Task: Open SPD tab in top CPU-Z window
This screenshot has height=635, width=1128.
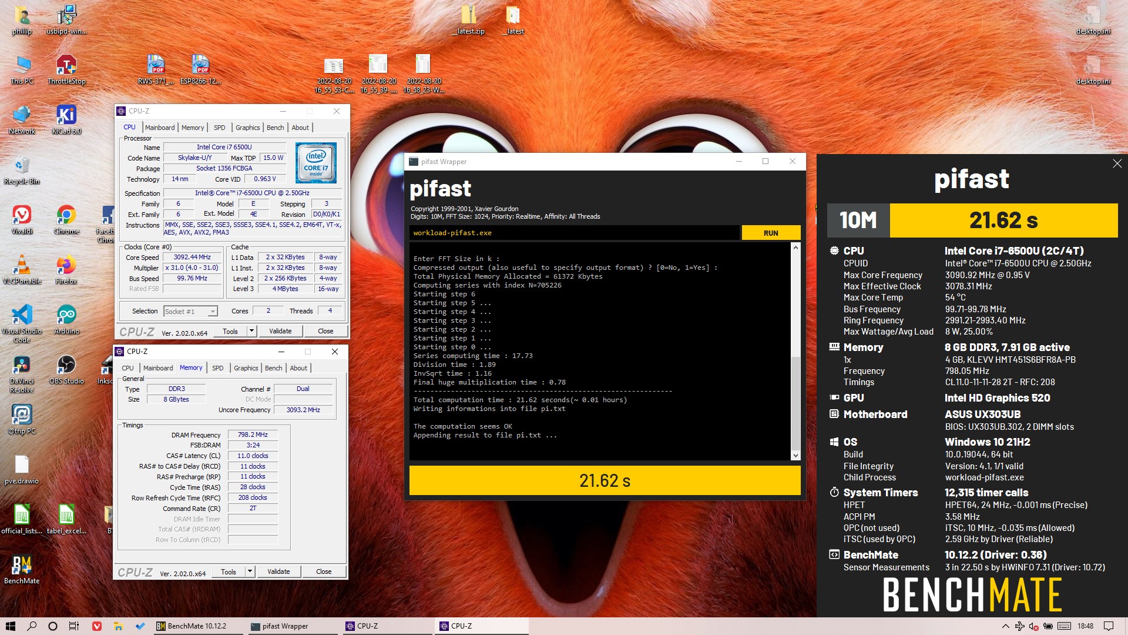Action: click(x=220, y=128)
